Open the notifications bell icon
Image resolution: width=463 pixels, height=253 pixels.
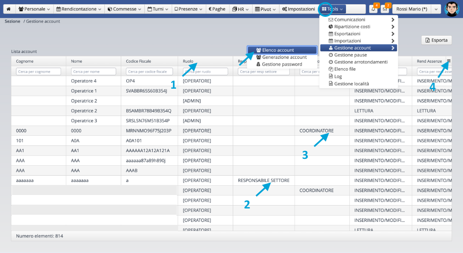373,9
